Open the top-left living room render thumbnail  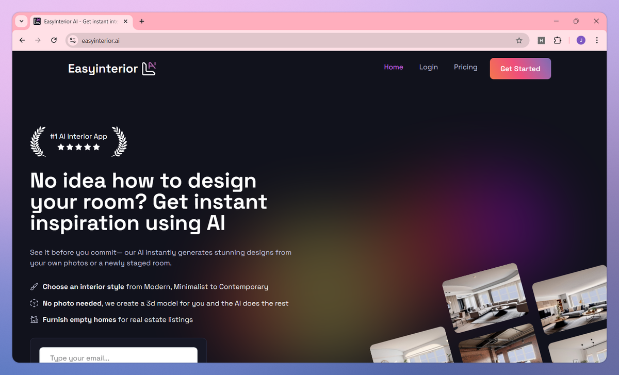(485, 298)
